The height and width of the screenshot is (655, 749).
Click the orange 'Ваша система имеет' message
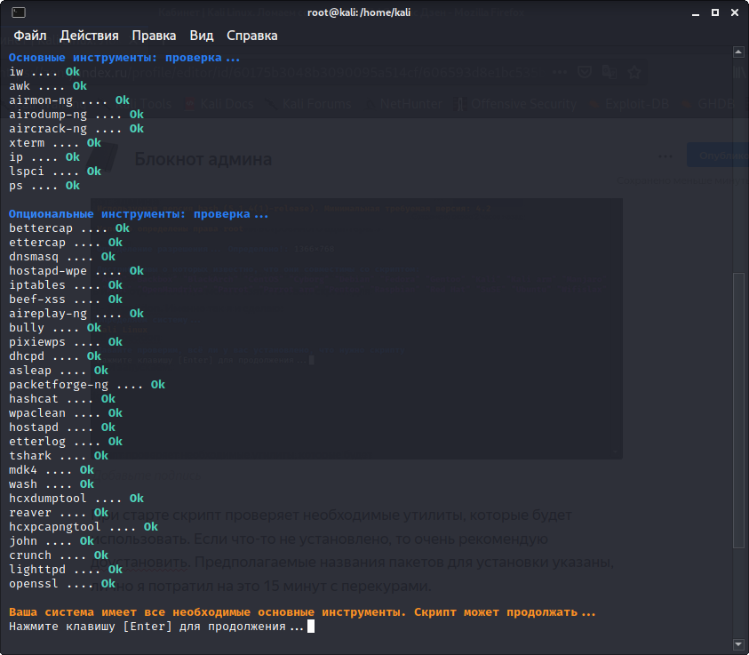click(x=302, y=612)
